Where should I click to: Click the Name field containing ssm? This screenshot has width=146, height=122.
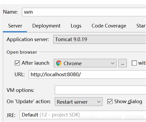tap(84, 12)
